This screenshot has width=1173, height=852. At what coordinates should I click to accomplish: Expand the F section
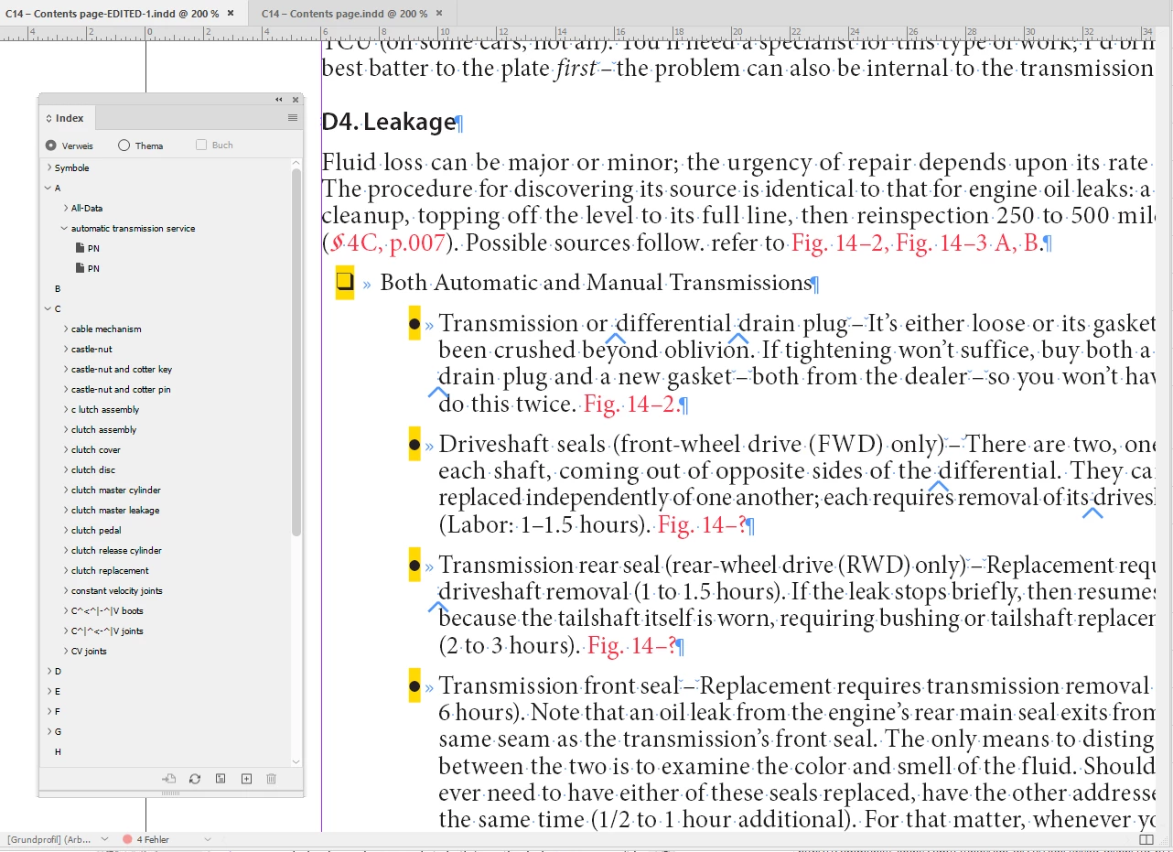(48, 711)
